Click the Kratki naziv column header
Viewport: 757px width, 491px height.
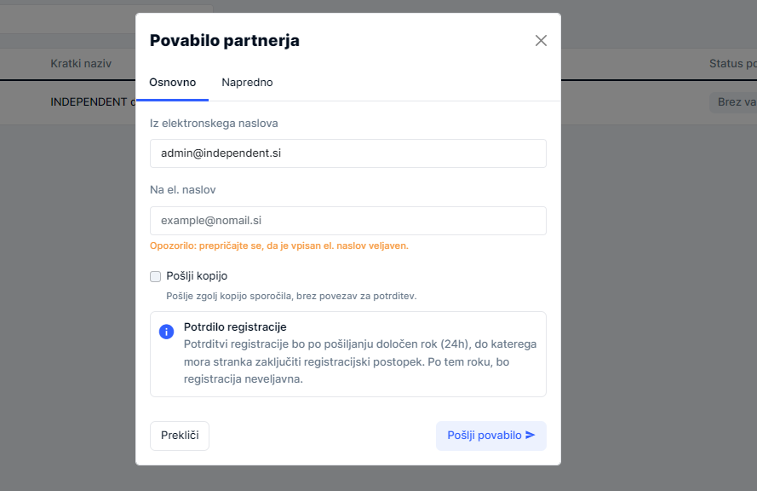(x=80, y=64)
